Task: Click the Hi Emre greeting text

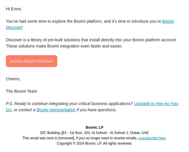Action: click(x=14, y=9)
